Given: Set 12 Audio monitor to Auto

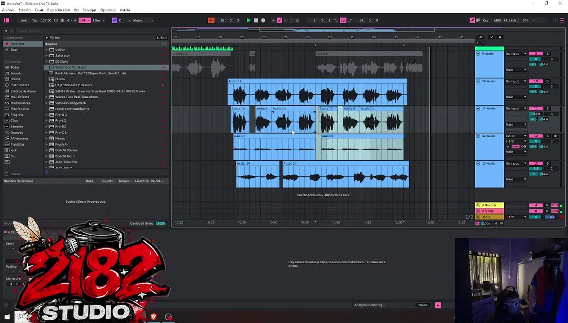Looking at the screenshot, I should point(516,147).
